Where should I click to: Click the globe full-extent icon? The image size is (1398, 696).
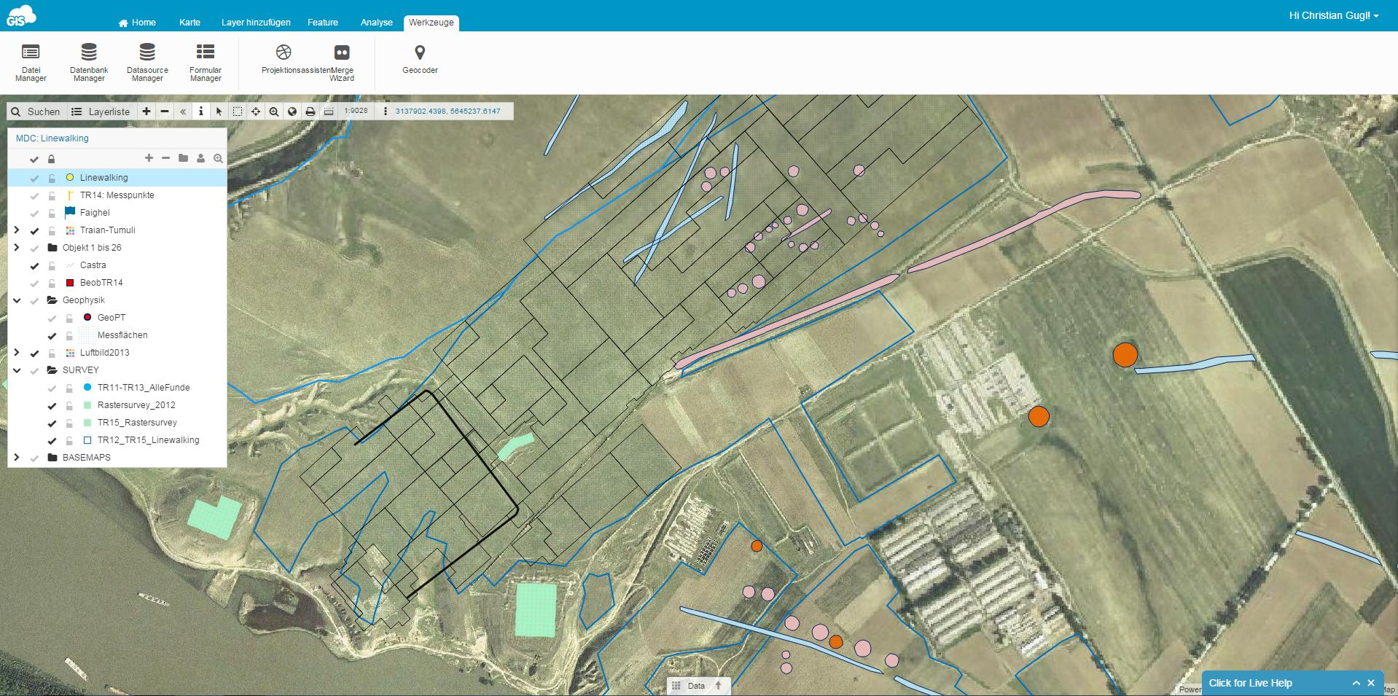[292, 112]
